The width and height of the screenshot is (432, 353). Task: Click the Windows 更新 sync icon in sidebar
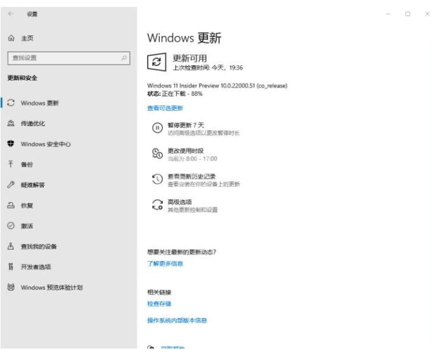[x=11, y=103]
